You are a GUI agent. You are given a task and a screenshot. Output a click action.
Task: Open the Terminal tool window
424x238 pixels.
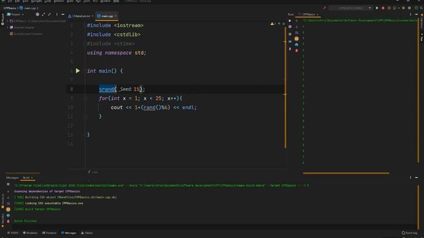tap(49, 233)
